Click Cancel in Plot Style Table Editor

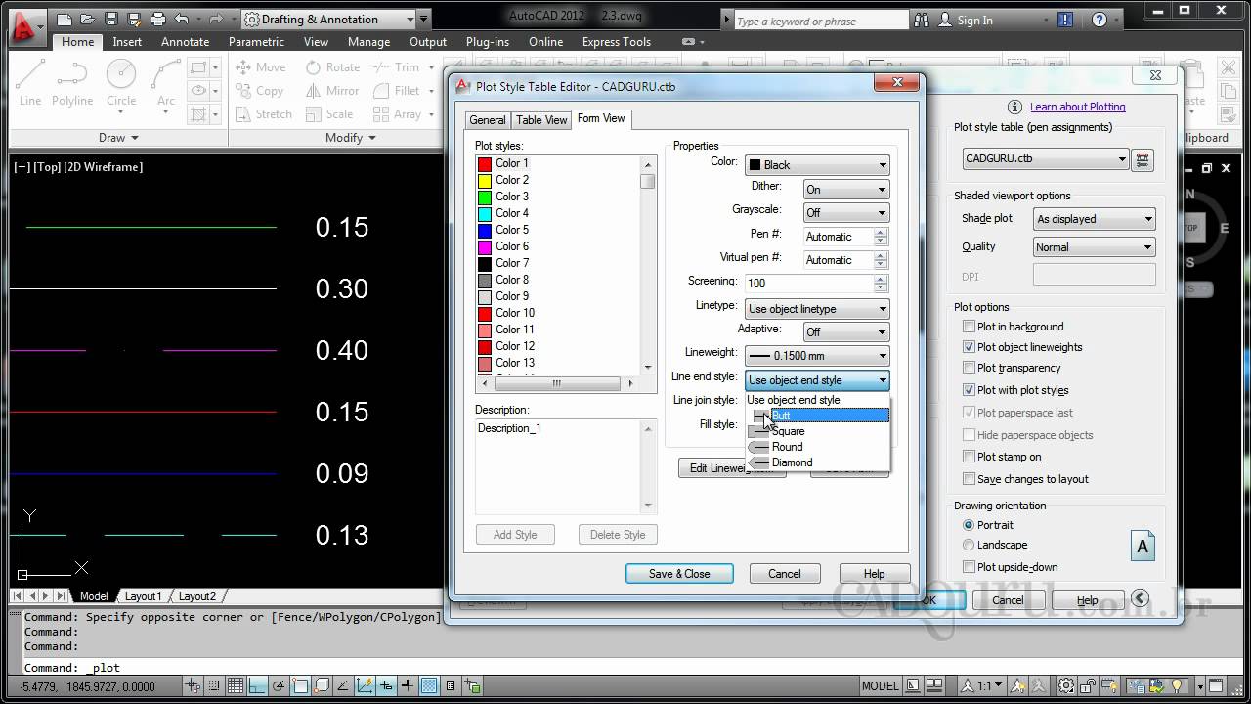click(x=784, y=574)
